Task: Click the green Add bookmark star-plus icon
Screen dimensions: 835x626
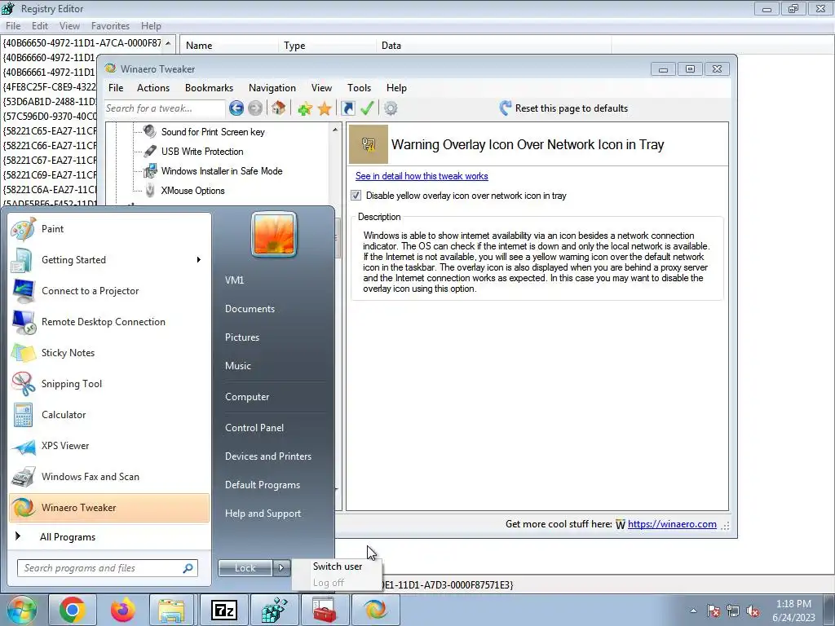Action: pos(305,108)
